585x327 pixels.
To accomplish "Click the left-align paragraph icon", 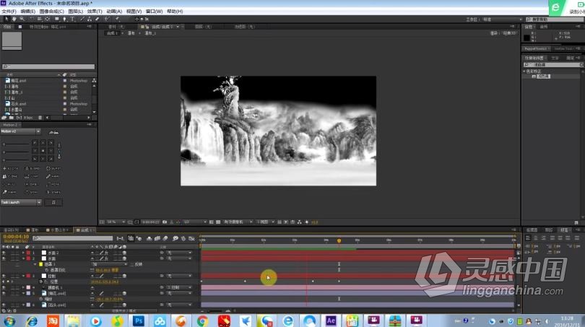I will 528,238.
